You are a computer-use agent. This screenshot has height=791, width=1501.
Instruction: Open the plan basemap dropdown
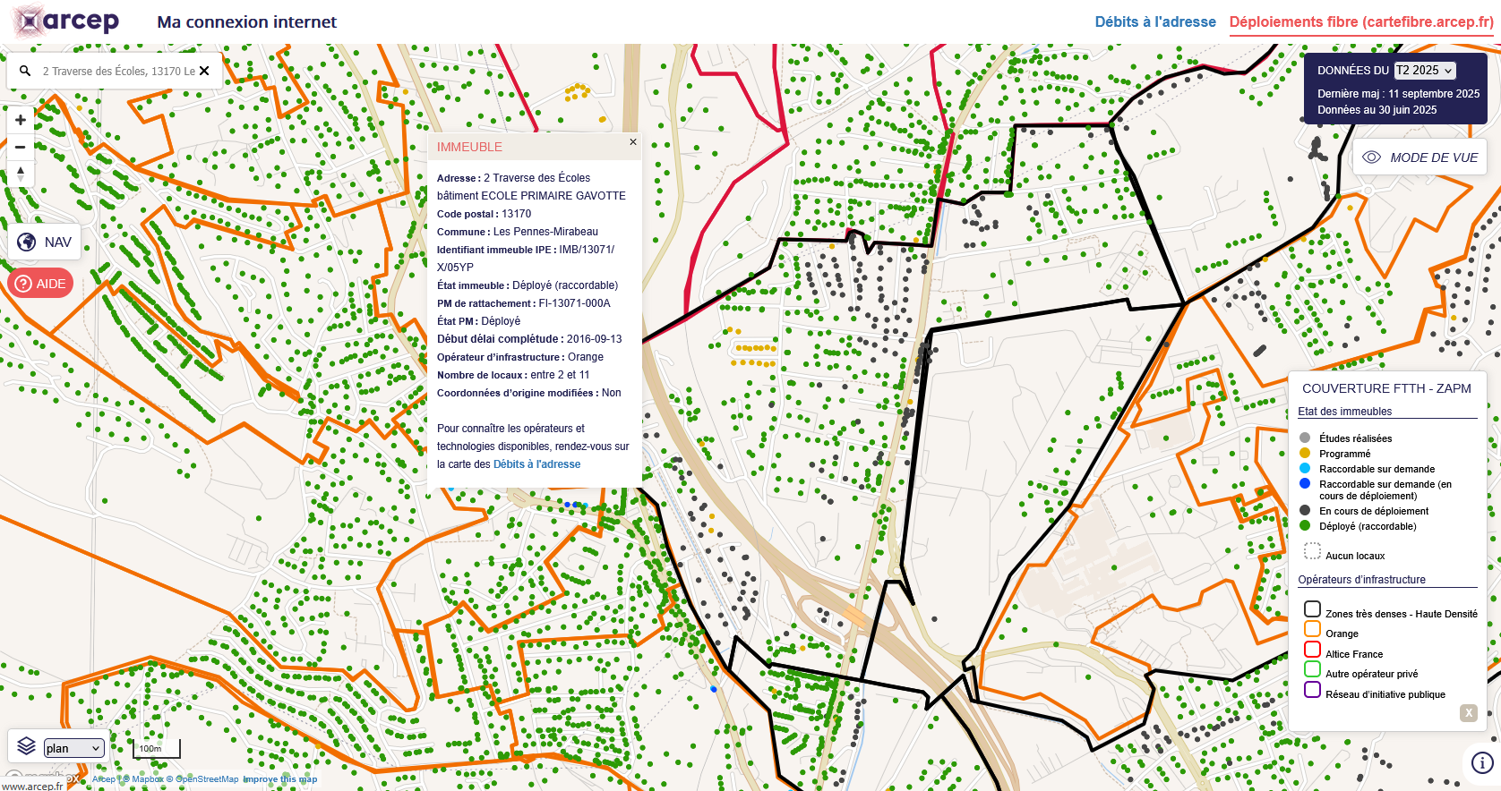click(x=73, y=748)
